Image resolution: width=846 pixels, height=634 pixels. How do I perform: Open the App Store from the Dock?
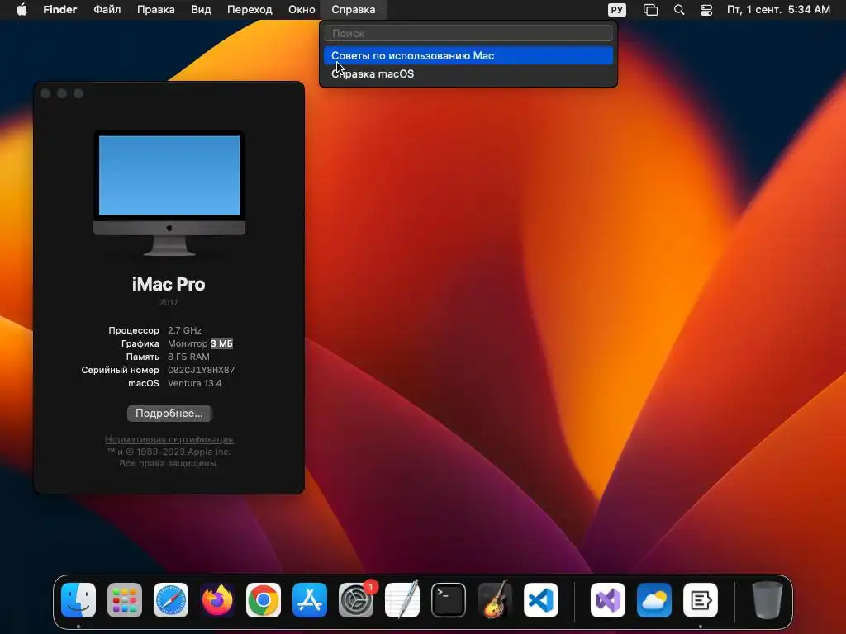(x=310, y=600)
